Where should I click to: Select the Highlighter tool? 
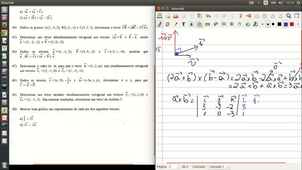176,24
